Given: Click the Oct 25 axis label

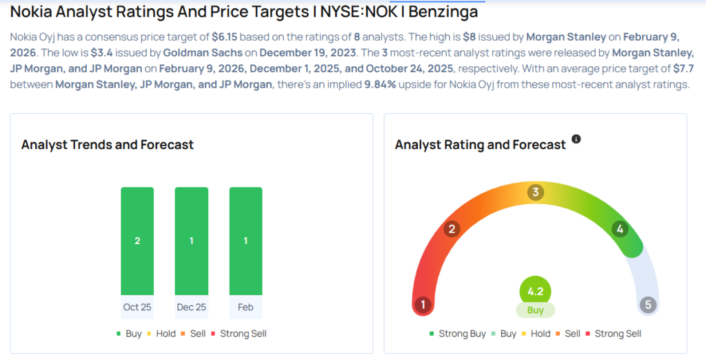Looking at the screenshot, I should (x=137, y=307).
